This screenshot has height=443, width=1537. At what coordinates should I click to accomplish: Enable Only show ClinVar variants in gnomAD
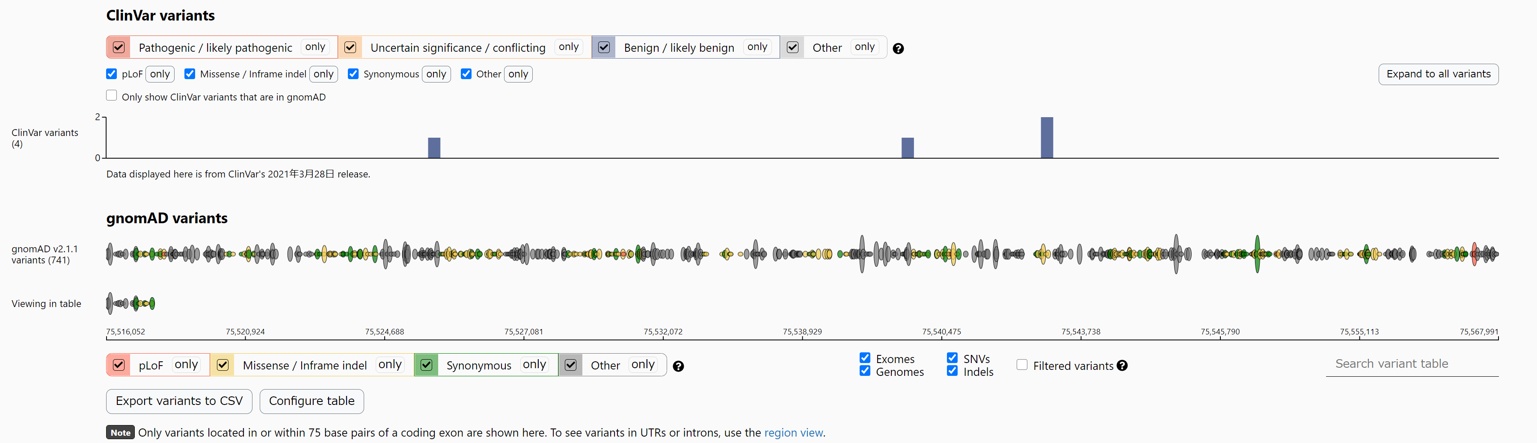(112, 96)
